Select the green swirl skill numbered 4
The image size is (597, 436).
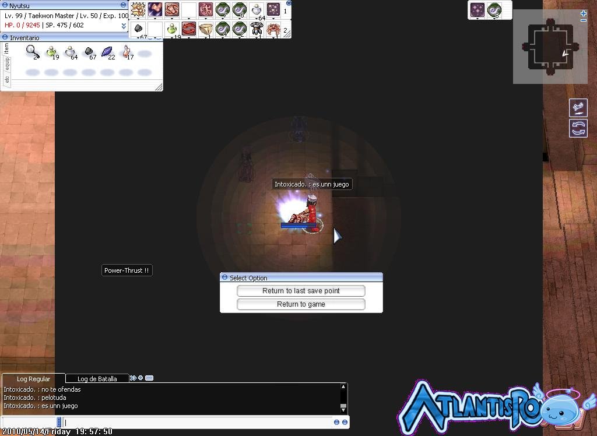(222, 29)
